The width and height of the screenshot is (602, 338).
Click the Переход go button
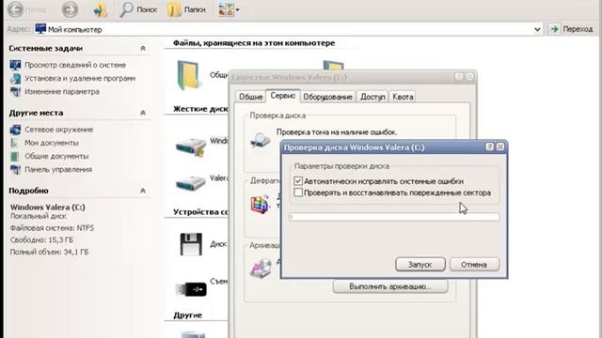(571, 29)
